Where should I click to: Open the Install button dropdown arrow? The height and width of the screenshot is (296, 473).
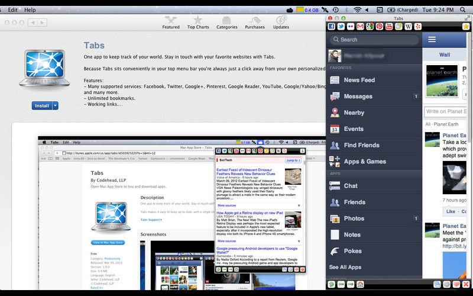56,105
